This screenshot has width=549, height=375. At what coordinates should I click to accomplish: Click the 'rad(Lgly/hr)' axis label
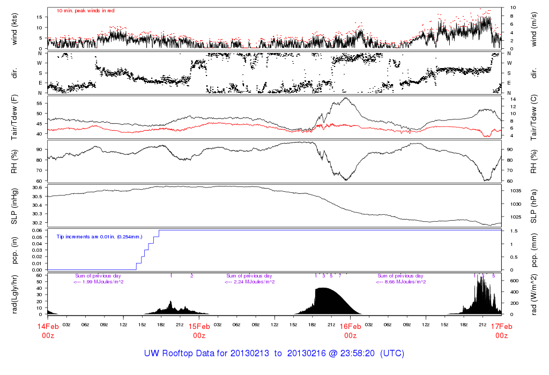(15, 294)
